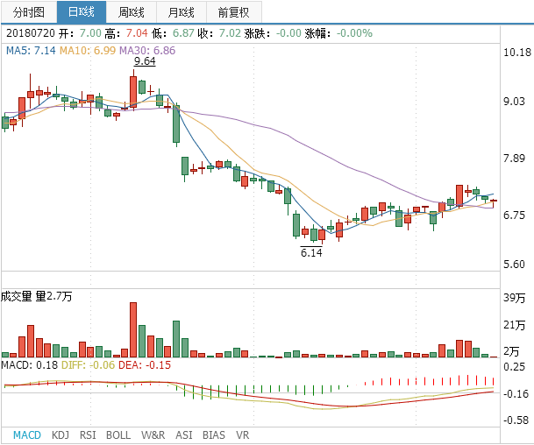Switch to the KDJ indicator
The height and width of the screenshot is (445, 534).
click(x=61, y=434)
